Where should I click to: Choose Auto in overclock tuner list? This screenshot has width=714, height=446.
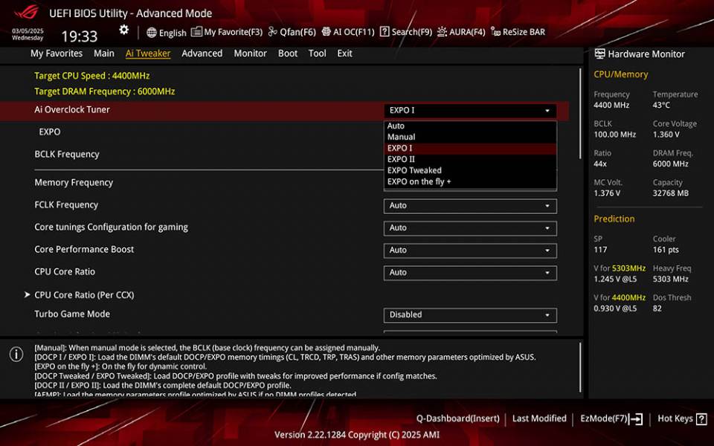click(x=470, y=126)
